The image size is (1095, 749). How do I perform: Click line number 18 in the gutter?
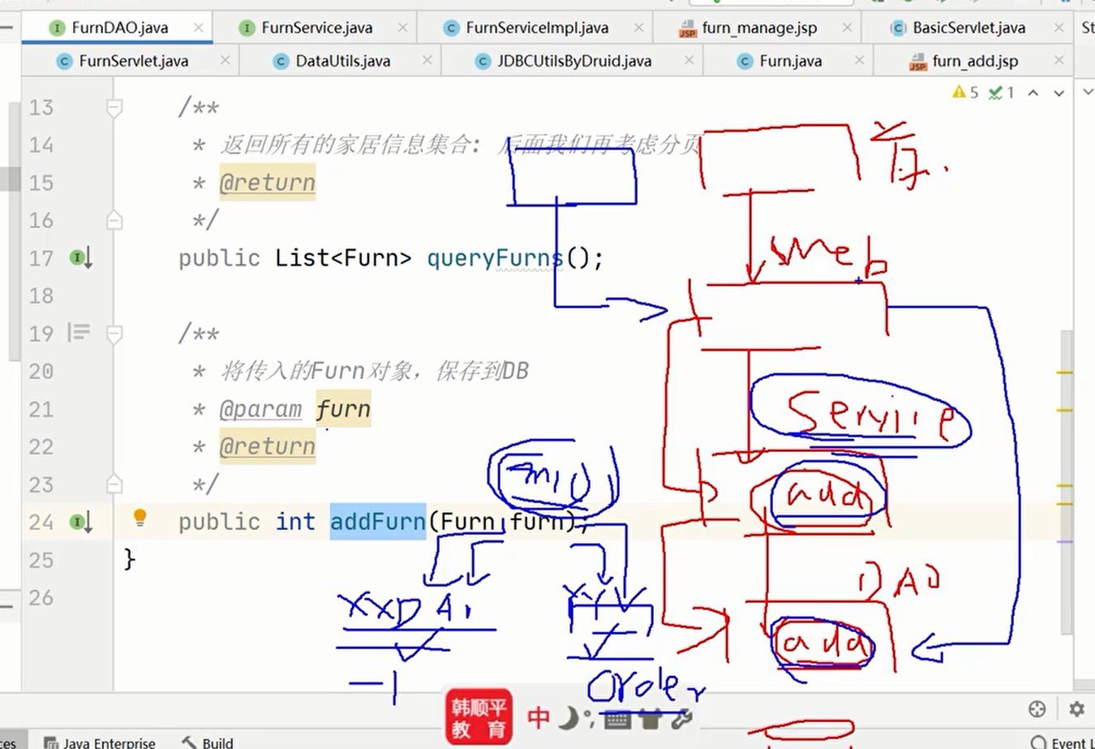tap(41, 295)
